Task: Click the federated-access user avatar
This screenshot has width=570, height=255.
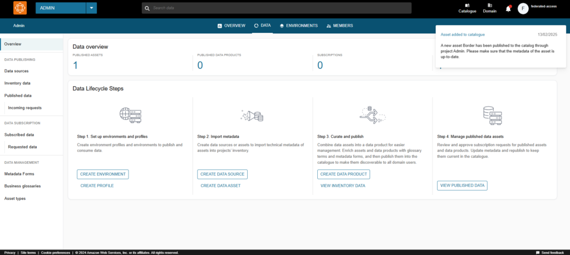Action: click(x=523, y=9)
